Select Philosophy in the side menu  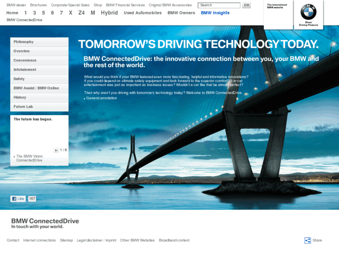click(39, 42)
